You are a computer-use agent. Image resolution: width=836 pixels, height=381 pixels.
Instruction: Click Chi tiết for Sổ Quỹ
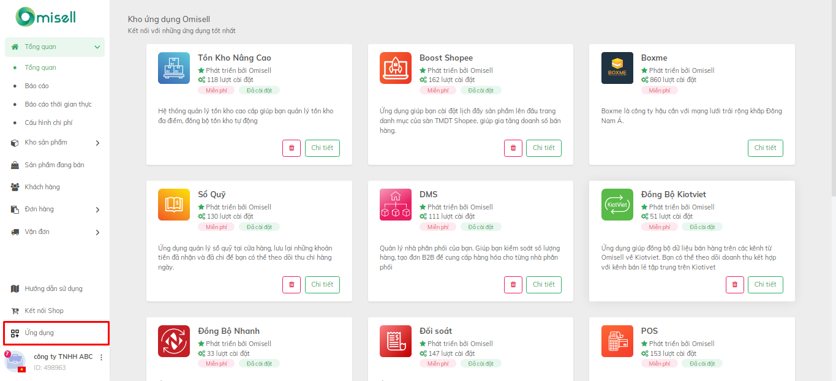[x=322, y=285]
